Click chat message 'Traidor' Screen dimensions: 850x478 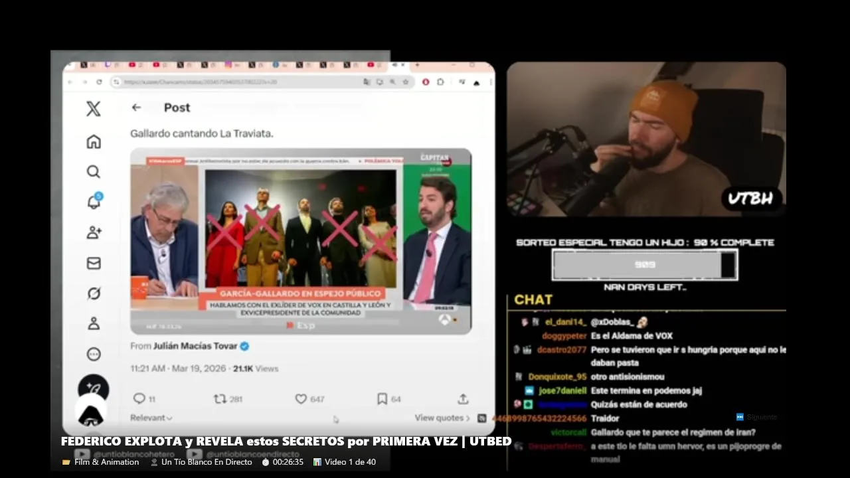coord(605,418)
